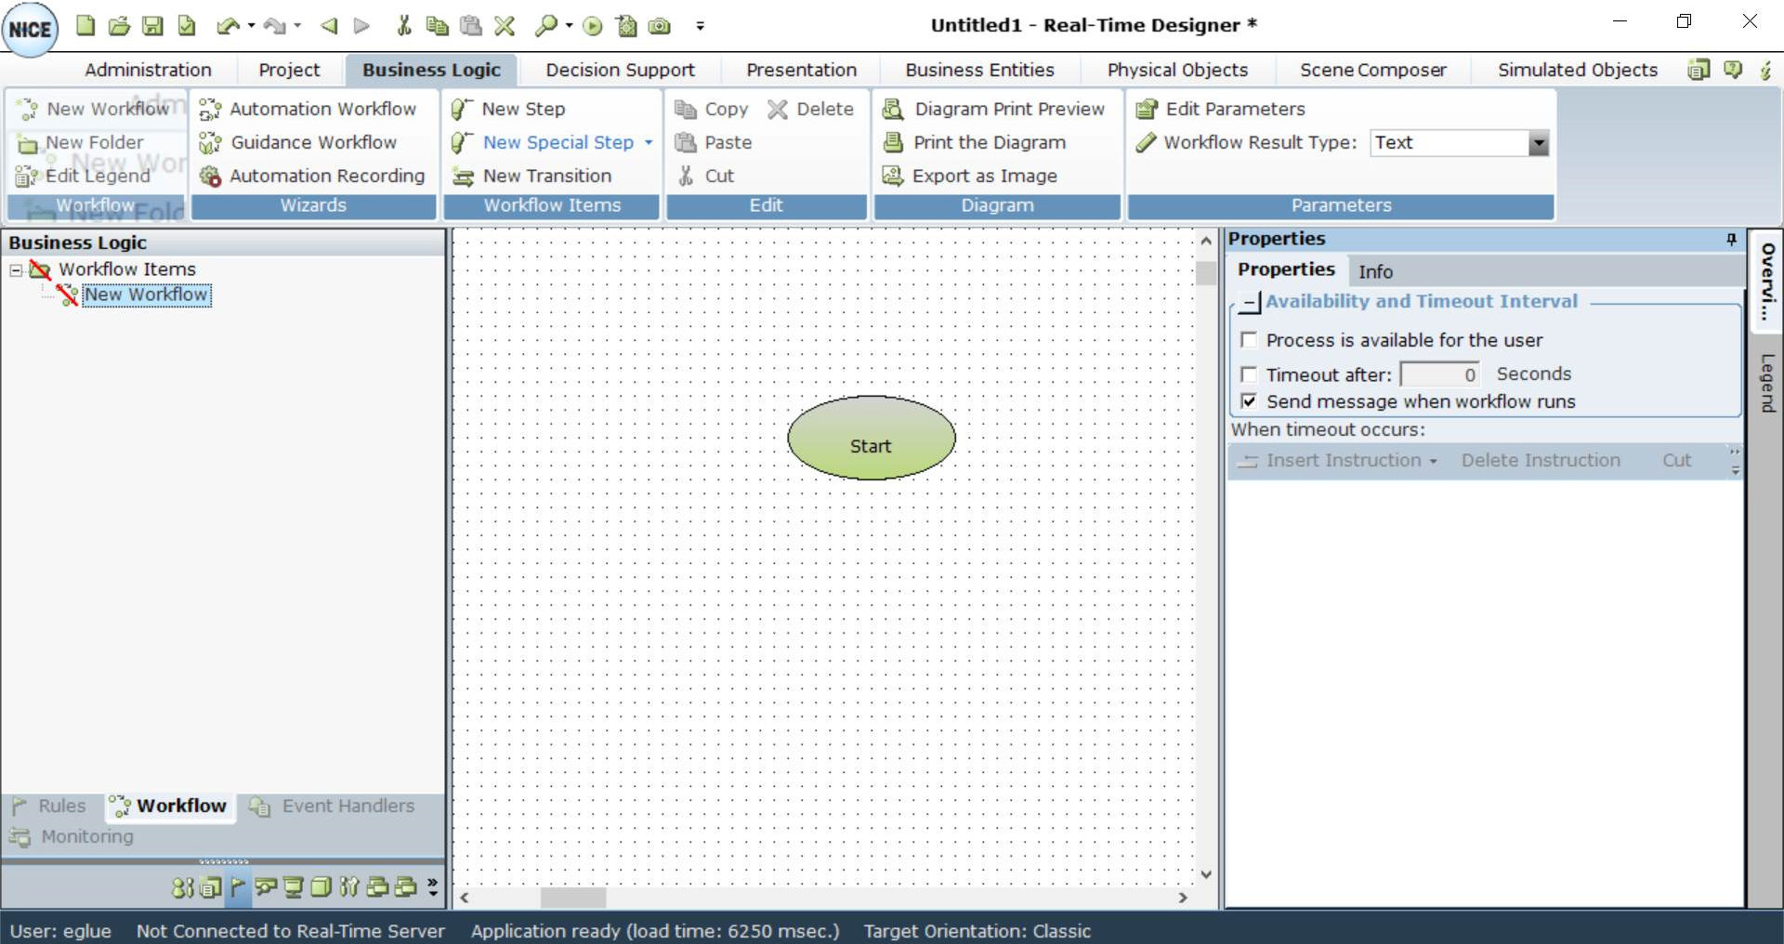Click the canvas horizontal scrollbar thumb
The width and height of the screenshot is (1784, 944).
point(573,898)
